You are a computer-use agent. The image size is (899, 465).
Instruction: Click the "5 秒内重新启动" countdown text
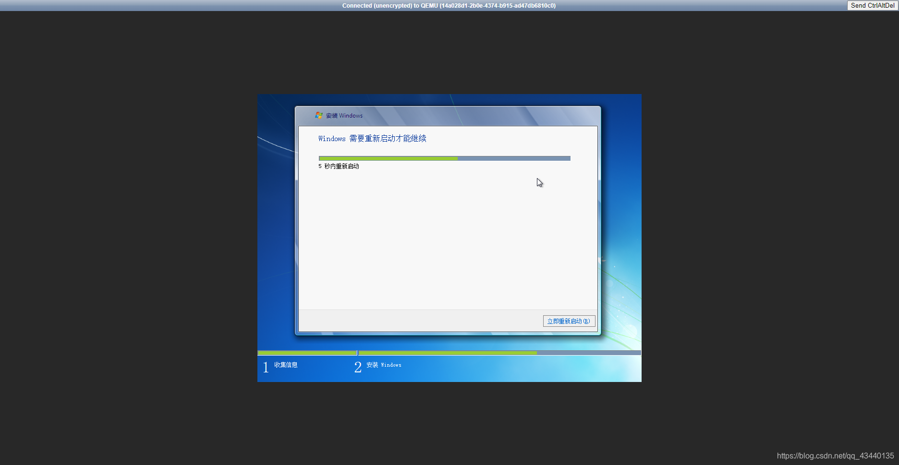(339, 166)
